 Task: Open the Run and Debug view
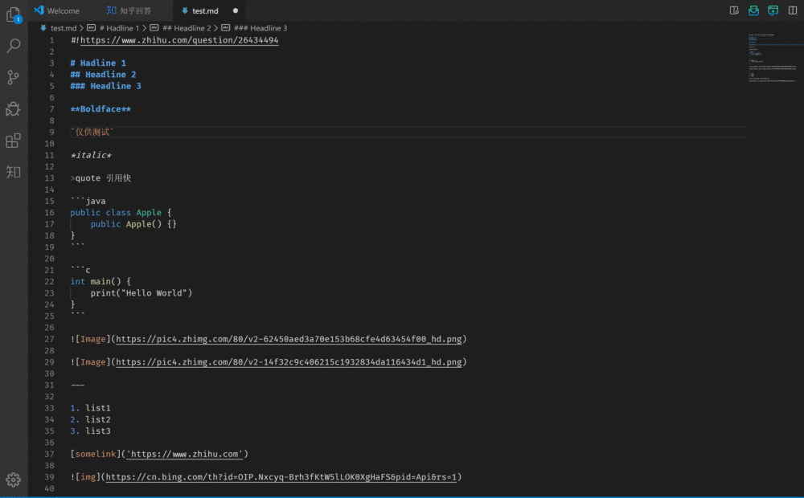[13, 108]
